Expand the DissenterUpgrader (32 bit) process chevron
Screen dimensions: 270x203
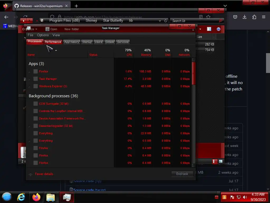30,126
